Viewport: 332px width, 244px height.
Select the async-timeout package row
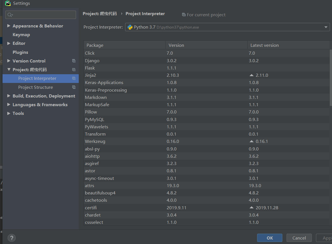point(207,178)
